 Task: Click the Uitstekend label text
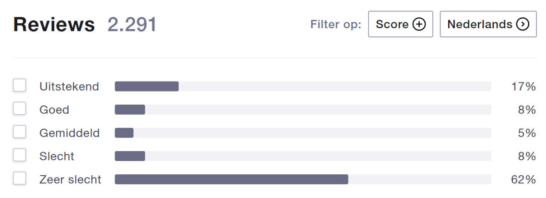[69, 86]
